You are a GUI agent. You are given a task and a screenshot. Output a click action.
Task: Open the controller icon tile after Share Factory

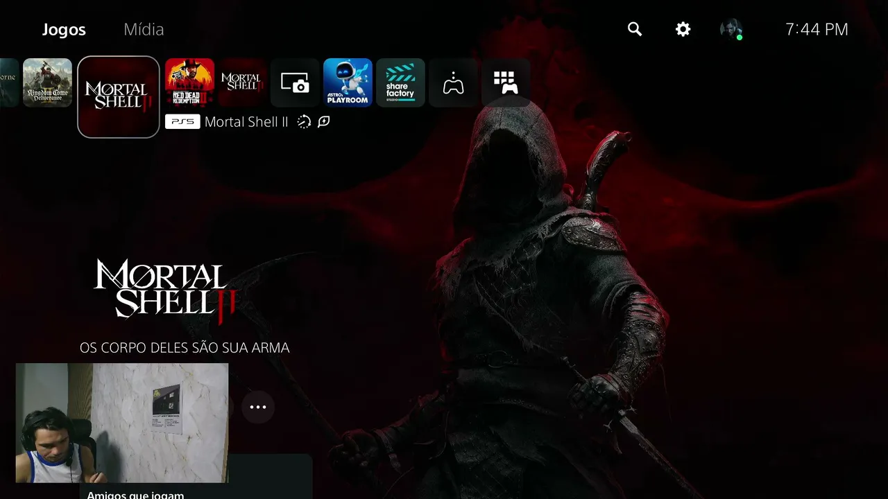point(453,82)
